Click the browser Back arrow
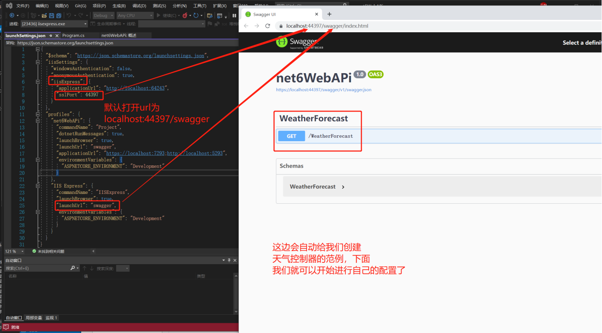This screenshot has height=333, width=602. pyautogui.click(x=246, y=26)
